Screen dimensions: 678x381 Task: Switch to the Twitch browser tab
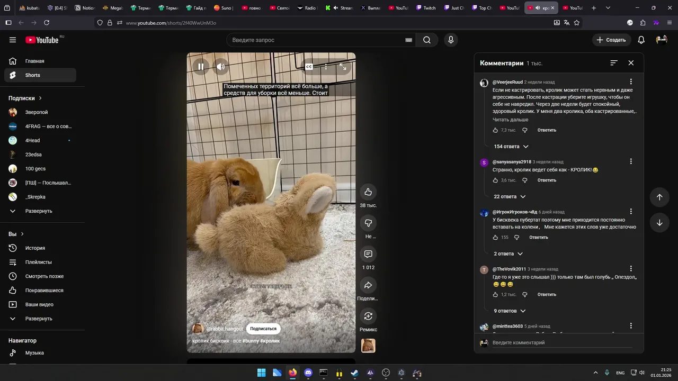pos(426,8)
